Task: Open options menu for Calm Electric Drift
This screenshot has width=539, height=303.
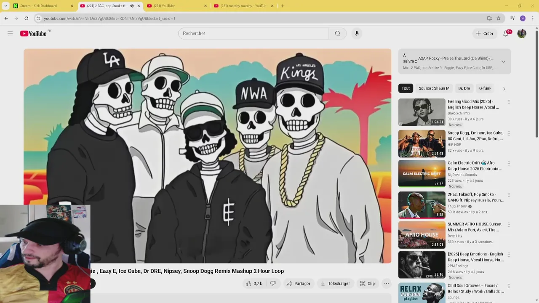Action: tap(509, 163)
